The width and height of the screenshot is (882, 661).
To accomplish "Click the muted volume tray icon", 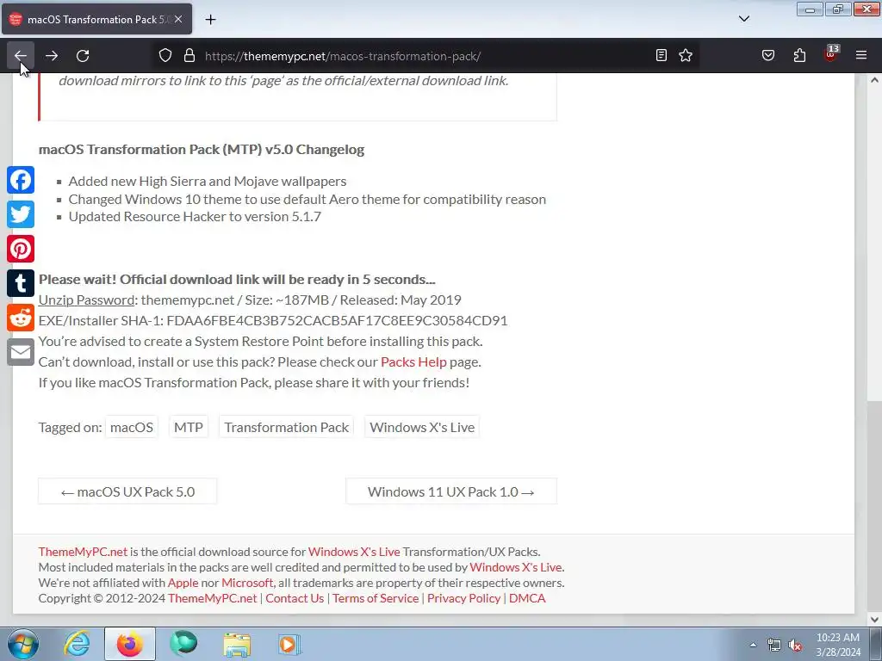I will (x=795, y=646).
